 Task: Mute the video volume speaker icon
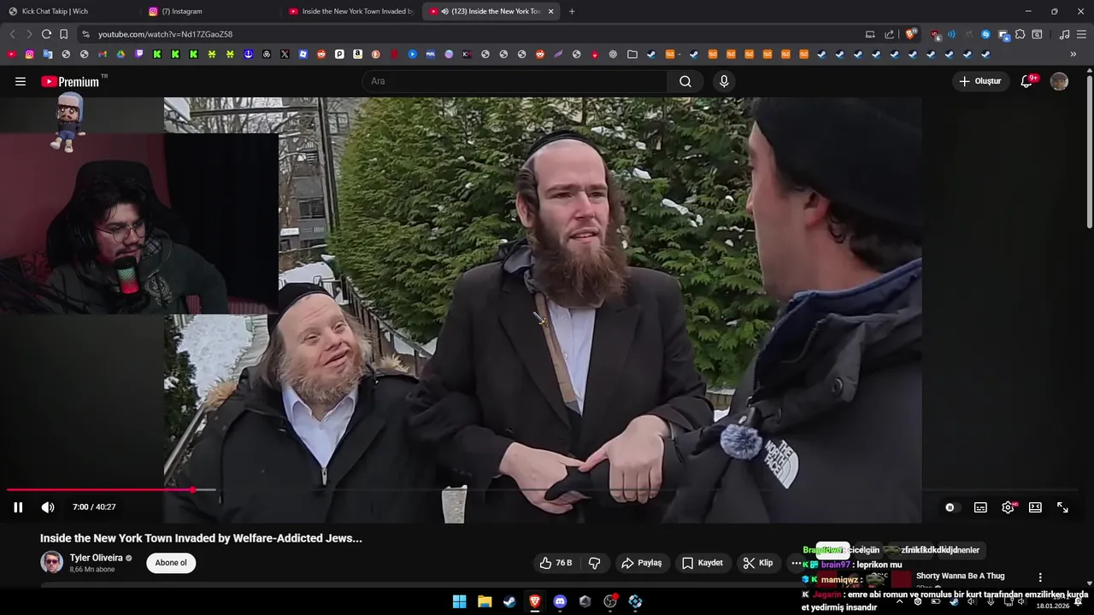[x=48, y=507]
